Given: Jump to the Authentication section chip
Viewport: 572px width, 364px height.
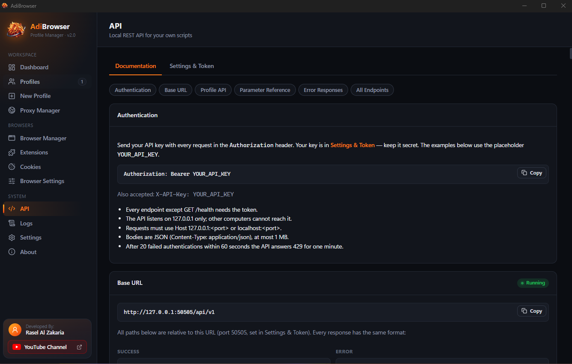Looking at the screenshot, I should coord(133,90).
